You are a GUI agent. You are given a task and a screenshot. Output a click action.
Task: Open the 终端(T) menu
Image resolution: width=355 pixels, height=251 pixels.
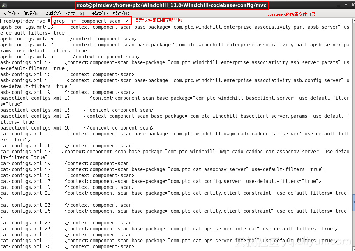coord(99,13)
